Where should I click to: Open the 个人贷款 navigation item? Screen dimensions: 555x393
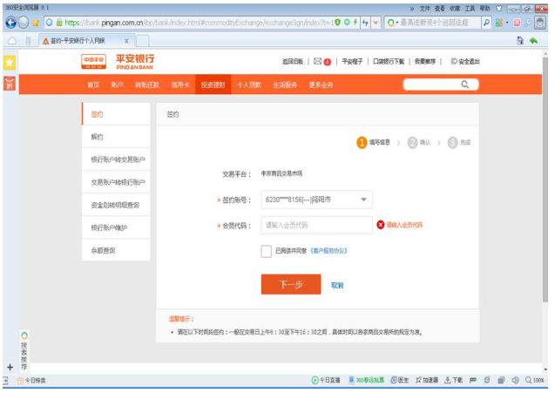click(x=249, y=85)
